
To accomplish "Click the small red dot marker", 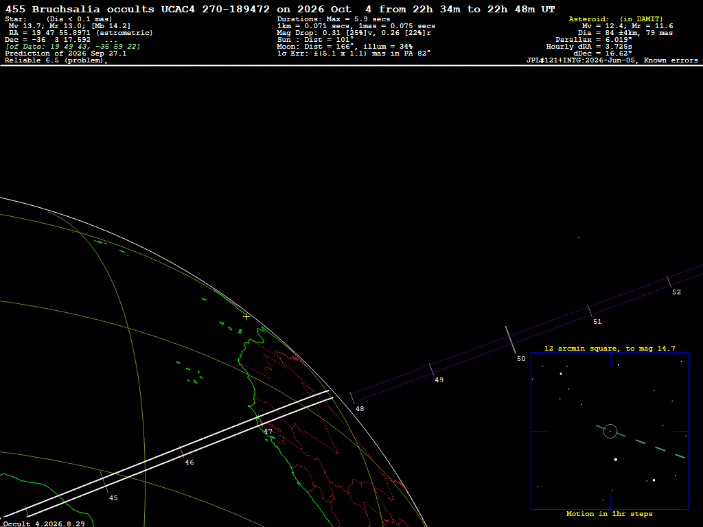I will 578,237.
